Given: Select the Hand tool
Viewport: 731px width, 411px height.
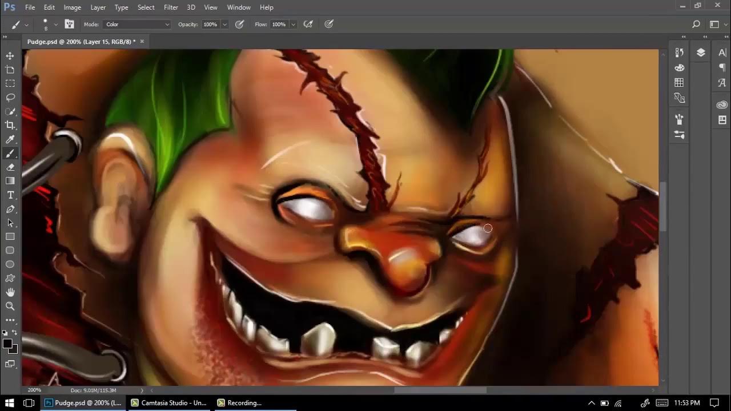Looking at the screenshot, I should pyautogui.click(x=10, y=292).
